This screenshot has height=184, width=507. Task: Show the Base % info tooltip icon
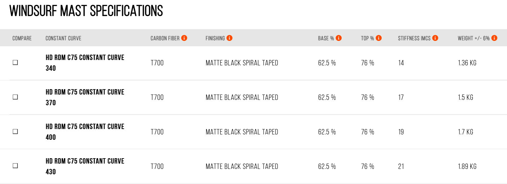pos(339,38)
